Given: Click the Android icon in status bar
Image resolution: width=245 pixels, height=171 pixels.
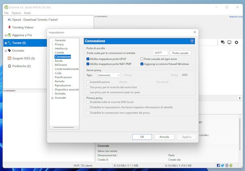Looking at the screenshot, I should pos(231,165).
